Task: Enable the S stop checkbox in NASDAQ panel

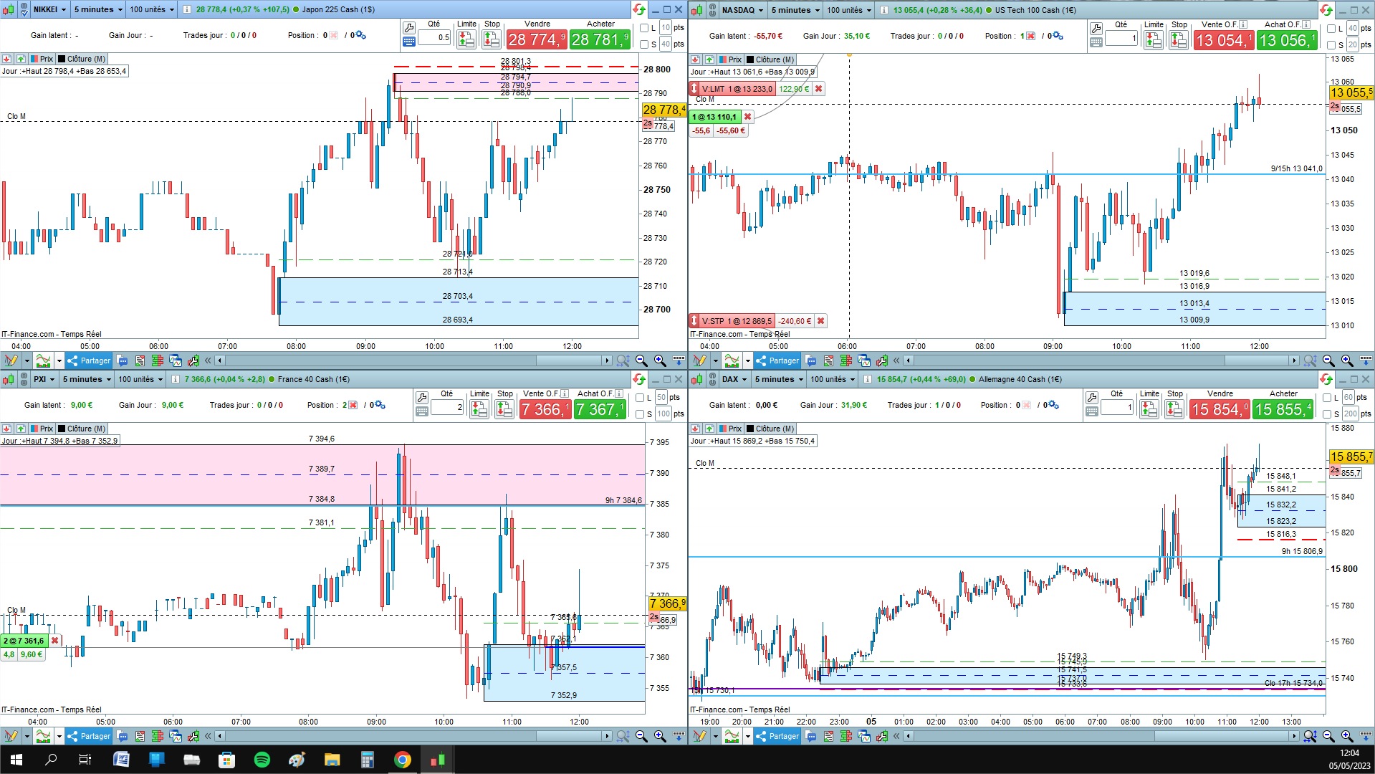Action: (x=1331, y=45)
